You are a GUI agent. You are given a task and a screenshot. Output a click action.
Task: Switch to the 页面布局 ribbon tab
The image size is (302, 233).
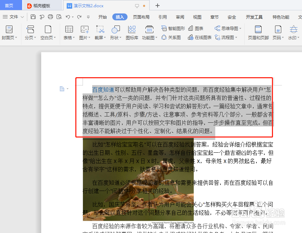141,17
